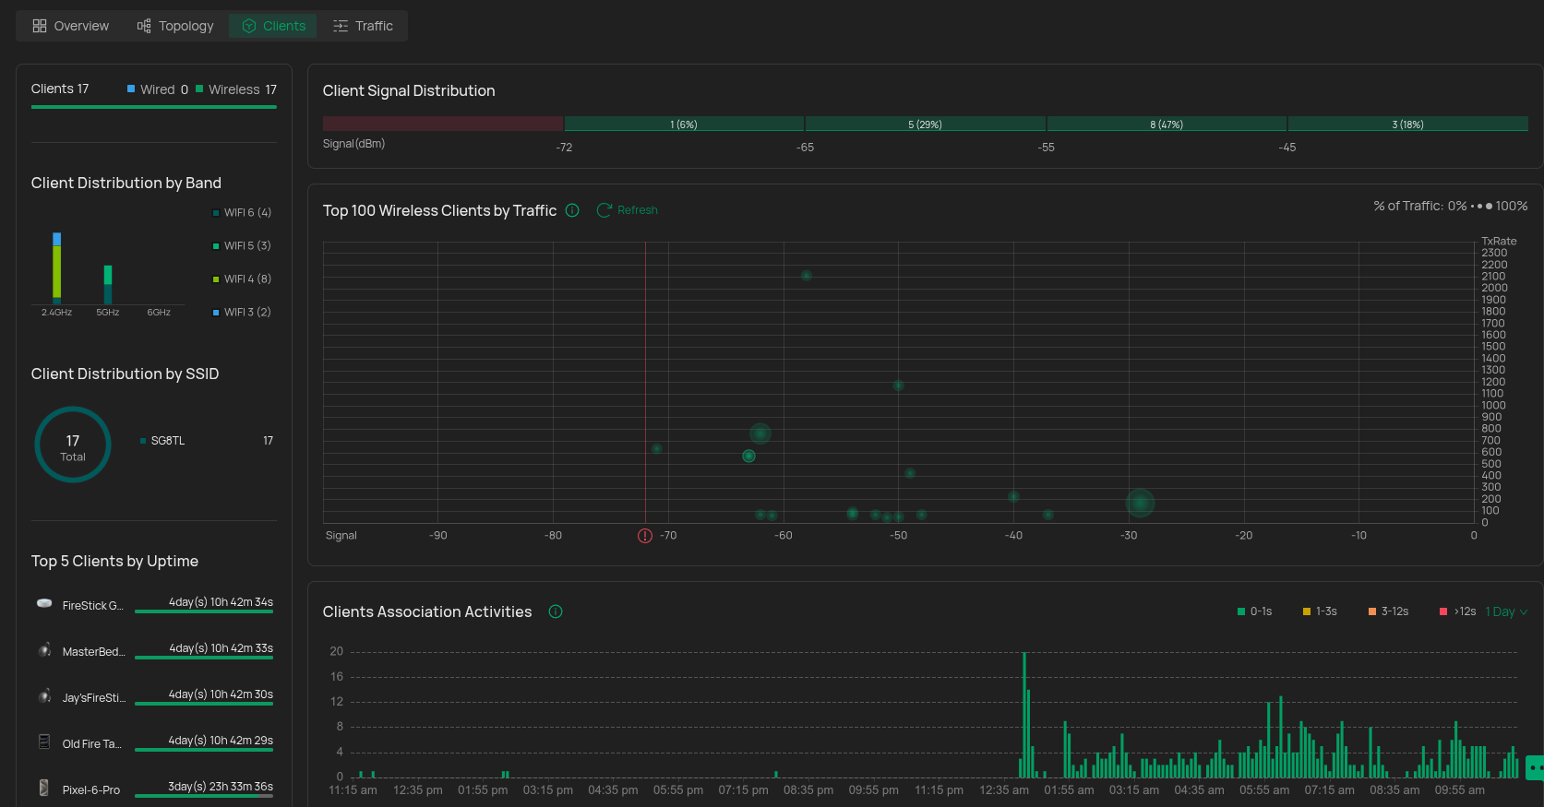The image size is (1544, 807).
Task: Open the Clients tab
Action: tap(273, 26)
